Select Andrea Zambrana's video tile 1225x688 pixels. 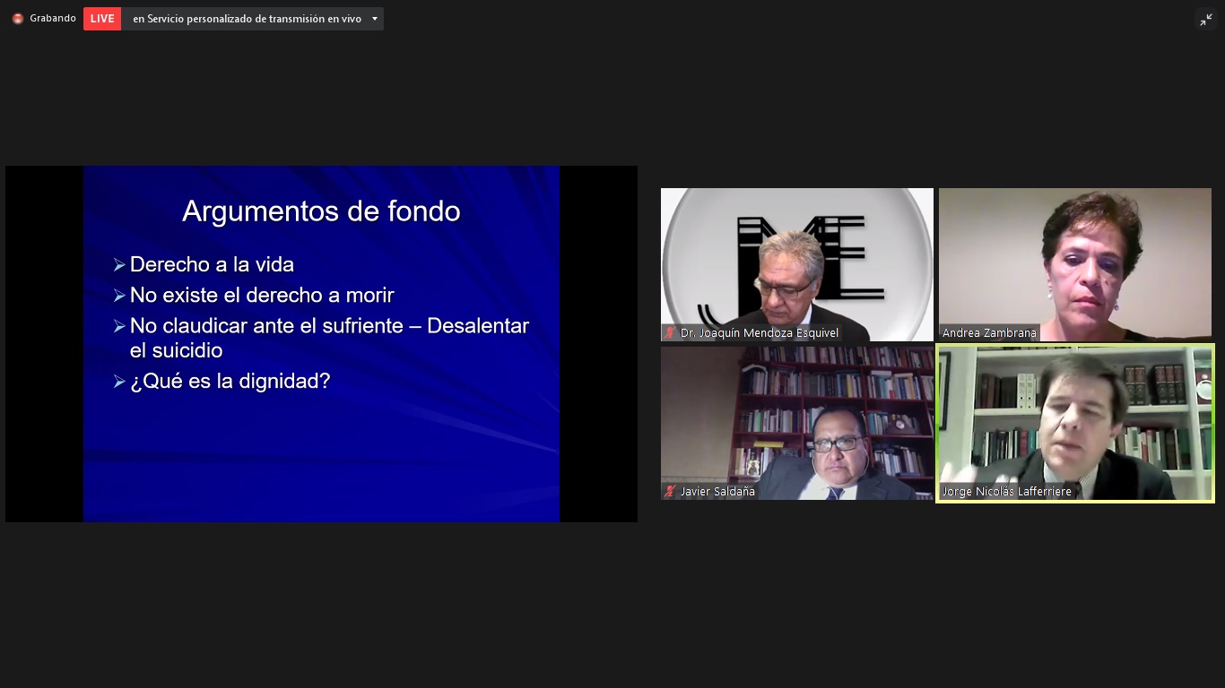pyautogui.click(x=1075, y=264)
